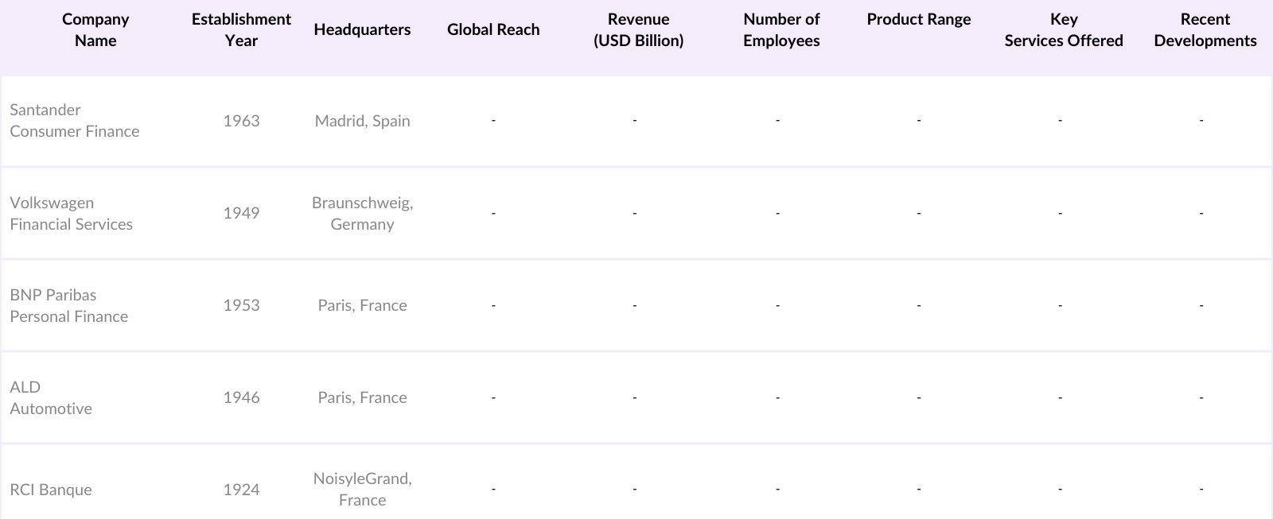Click the establishment year 1953
Viewport: 1273px width, 519px height.
[241, 305]
